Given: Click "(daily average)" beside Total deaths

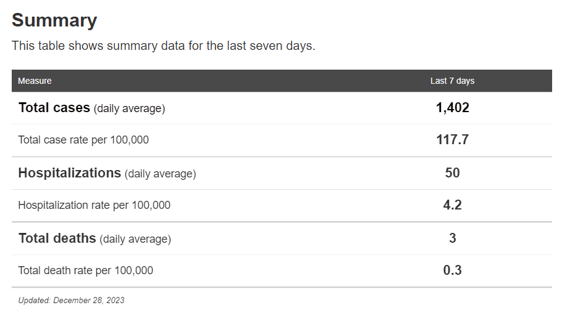Looking at the screenshot, I should pyautogui.click(x=135, y=239).
